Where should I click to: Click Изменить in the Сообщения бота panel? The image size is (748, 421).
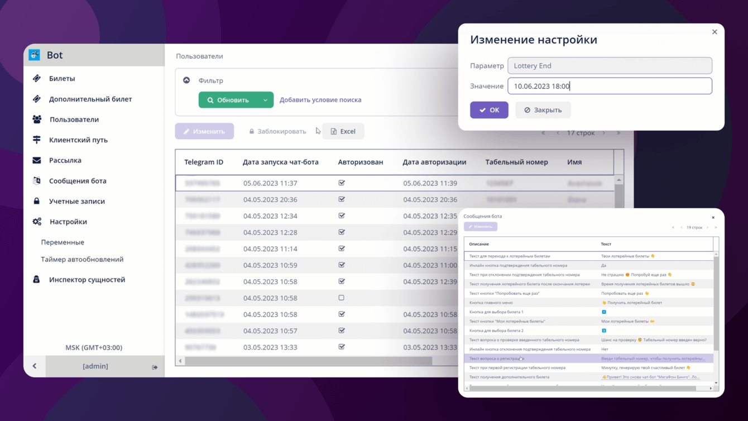point(481,227)
